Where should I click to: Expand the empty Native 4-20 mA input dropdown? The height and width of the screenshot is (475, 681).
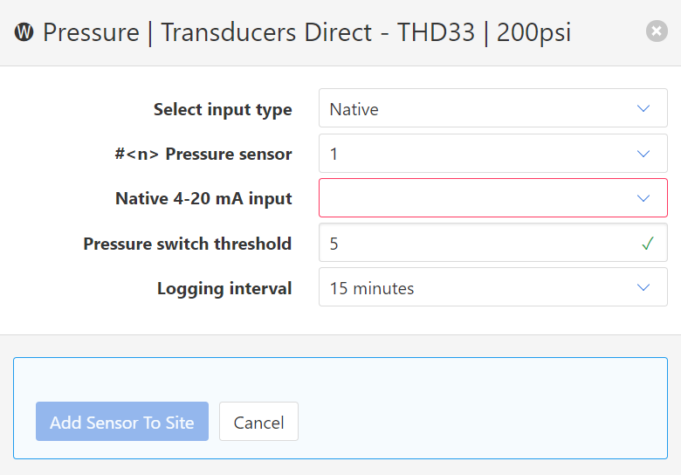pos(480,198)
